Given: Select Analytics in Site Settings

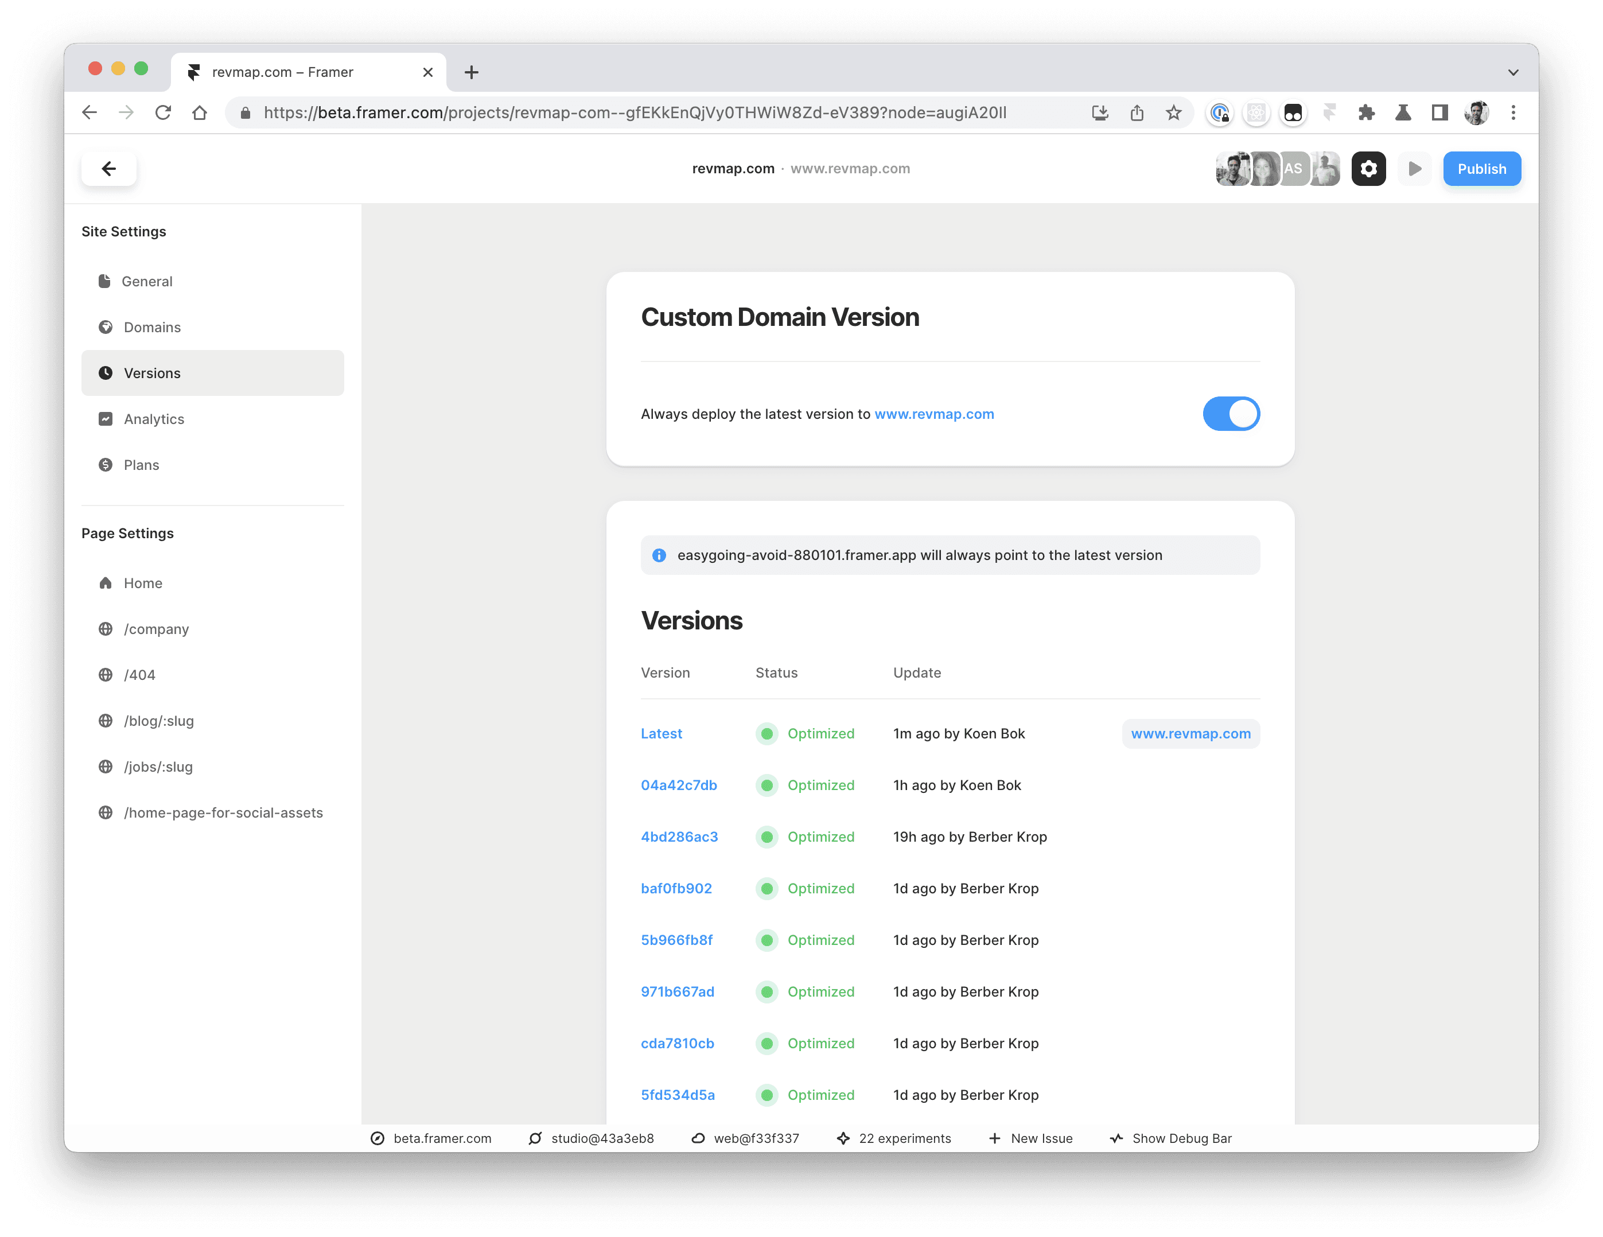Looking at the screenshot, I should [153, 419].
